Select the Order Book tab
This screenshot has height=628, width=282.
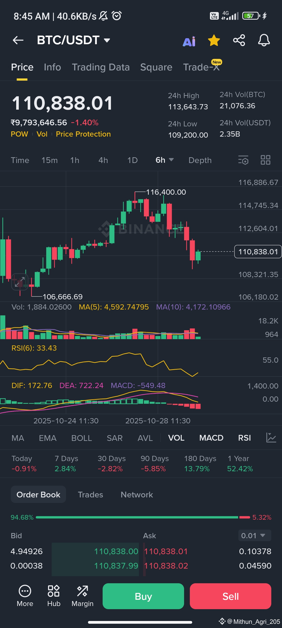pos(38,494)
